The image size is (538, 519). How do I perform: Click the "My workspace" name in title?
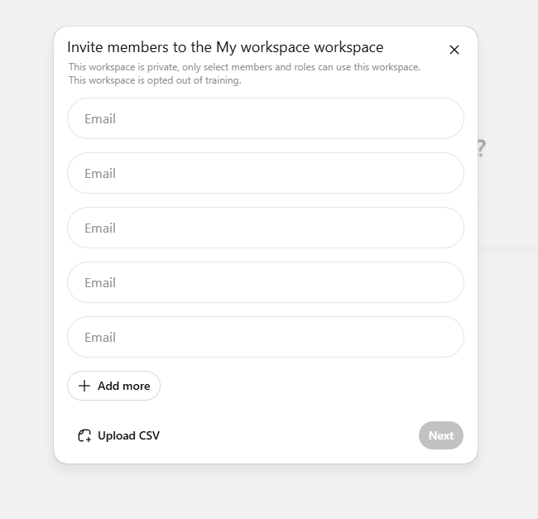click(x=252, y=47)
